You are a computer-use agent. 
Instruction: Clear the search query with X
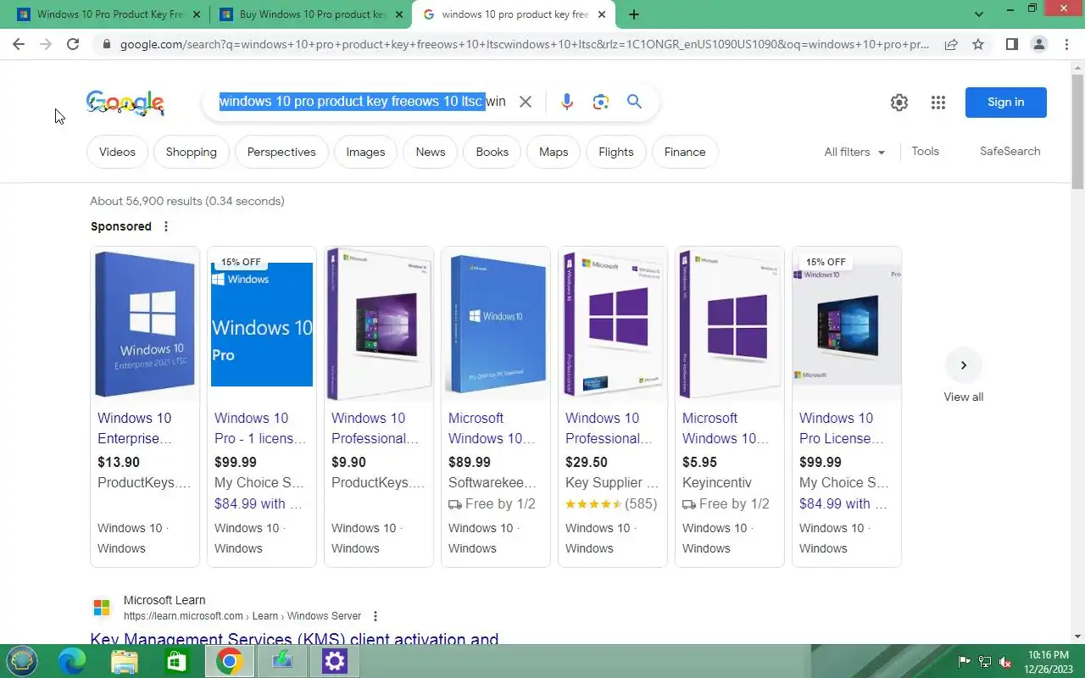tap(526, 102)
